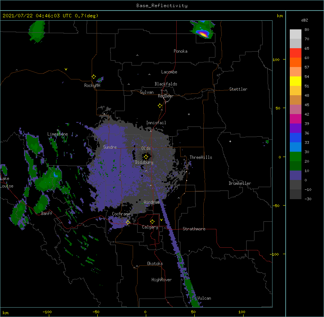Click the Ponoka city label

[x=180, y=51]
